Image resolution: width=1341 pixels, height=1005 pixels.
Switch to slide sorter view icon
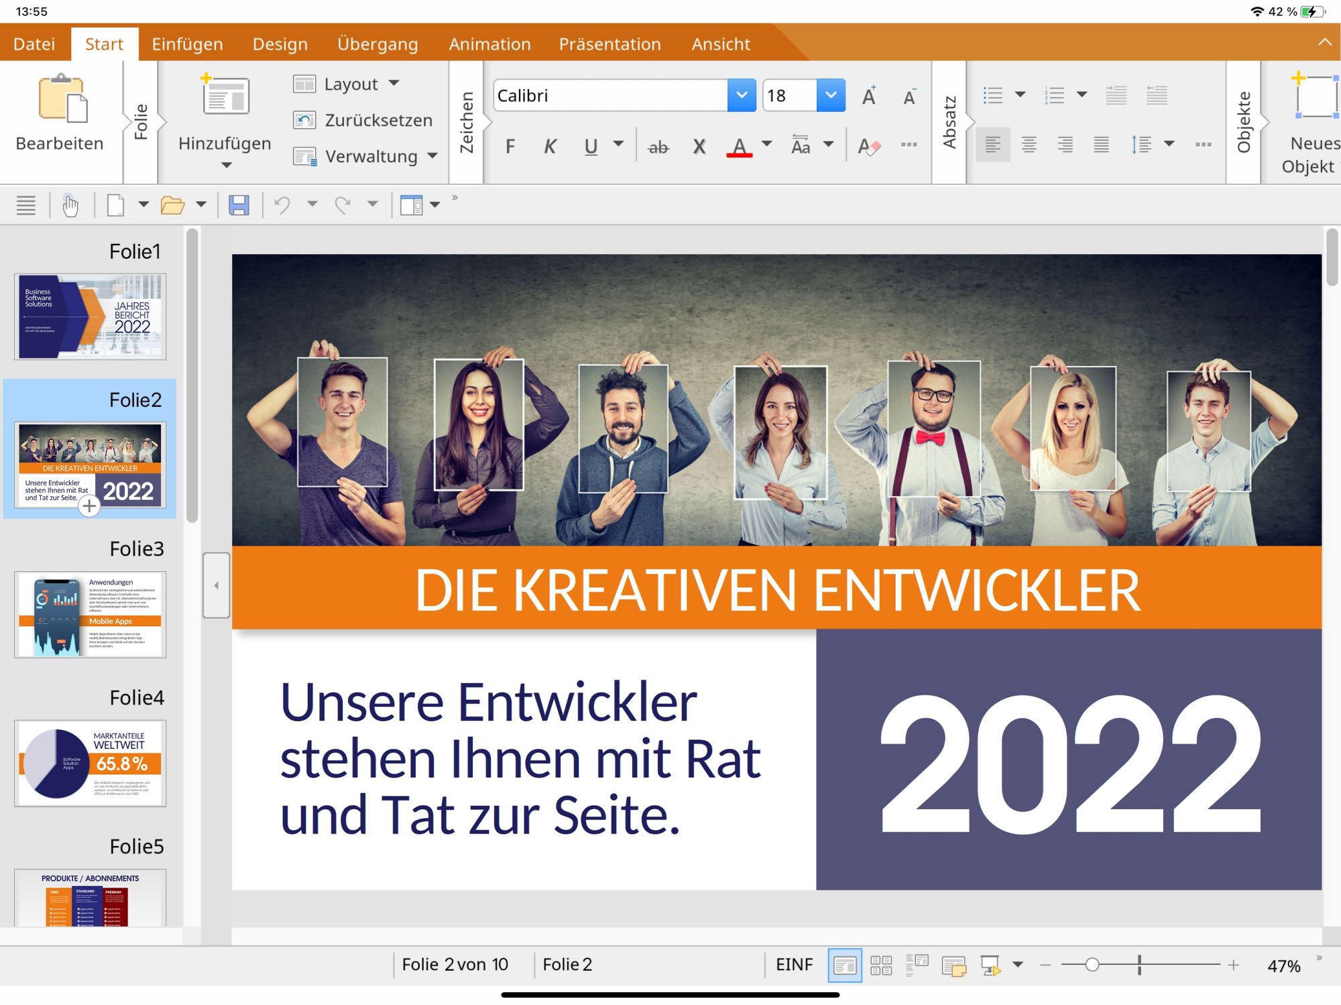click(x=881, y=965)
